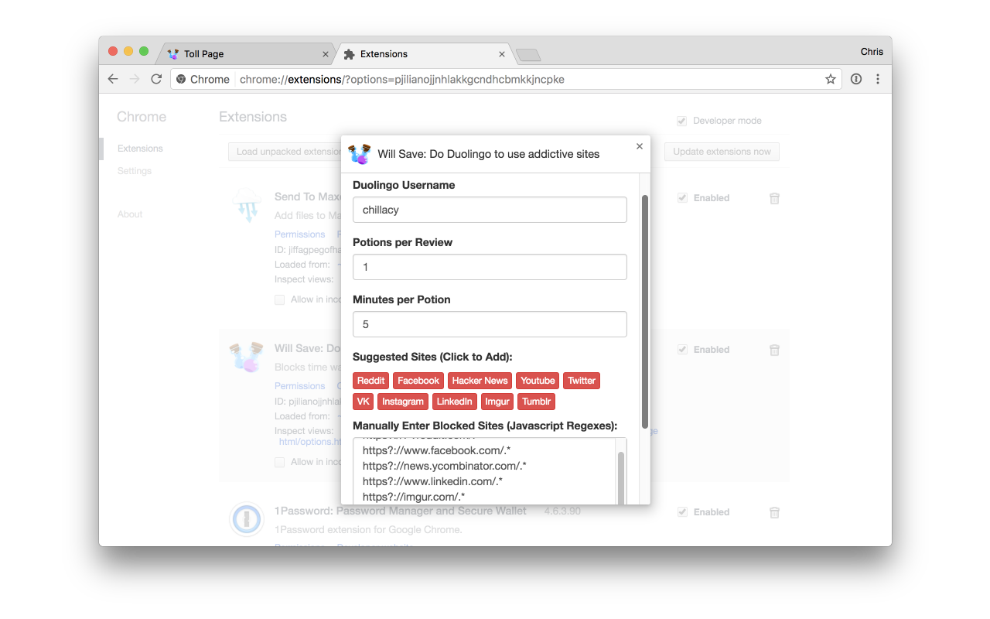The height and width of the screenshot is (619, 990).
Task: Toggle Enabled for the 1Password extension
Action: point(681,512)
